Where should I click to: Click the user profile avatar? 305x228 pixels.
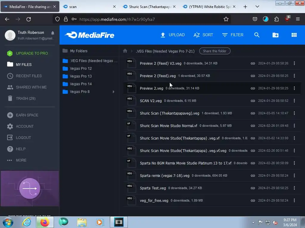pos(10,35)
